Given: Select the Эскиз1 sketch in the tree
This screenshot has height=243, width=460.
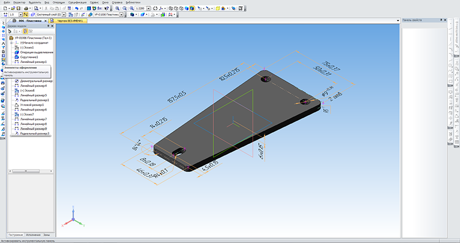Looking at the screenshot, I should click(x=27, y=48).
